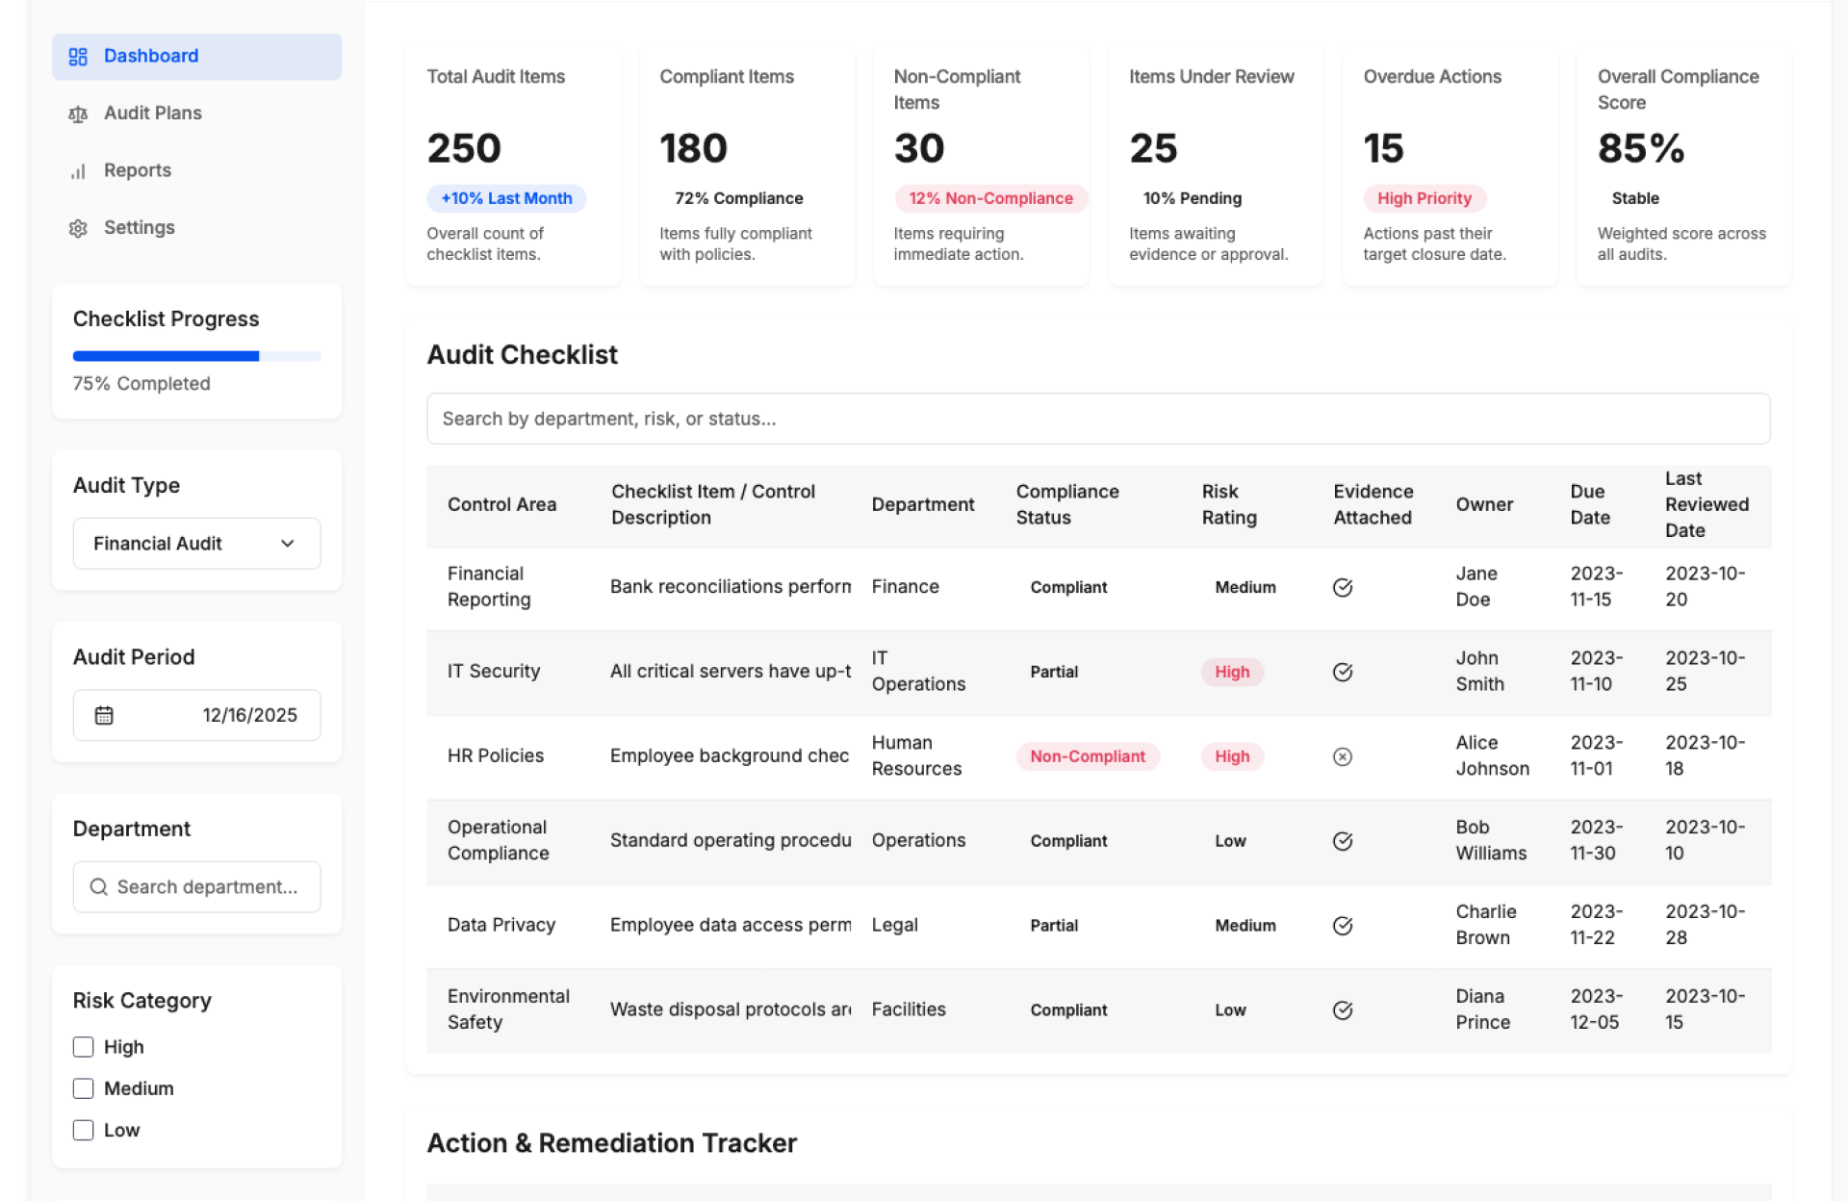Expand Audit Type via chevron arrow
Screen dimensions: 1848x1201
point(288,544)
